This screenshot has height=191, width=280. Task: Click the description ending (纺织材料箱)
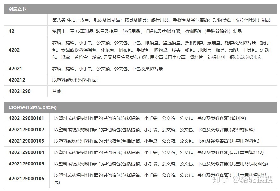click(x=155, y=130)
